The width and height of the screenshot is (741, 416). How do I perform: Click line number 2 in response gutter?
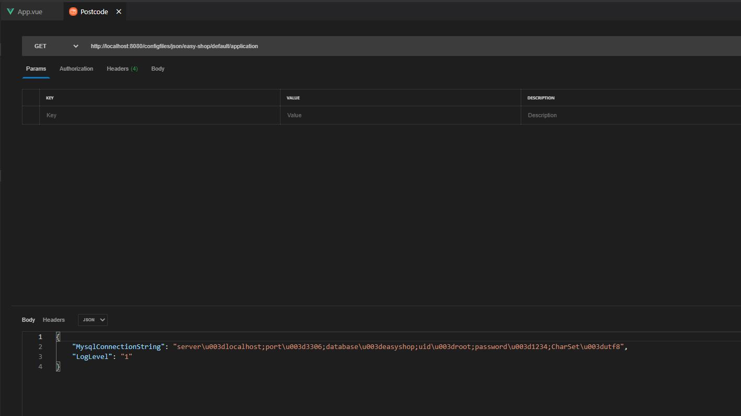point(40,346)
